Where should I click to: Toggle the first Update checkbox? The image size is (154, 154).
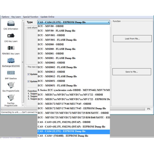28,74
